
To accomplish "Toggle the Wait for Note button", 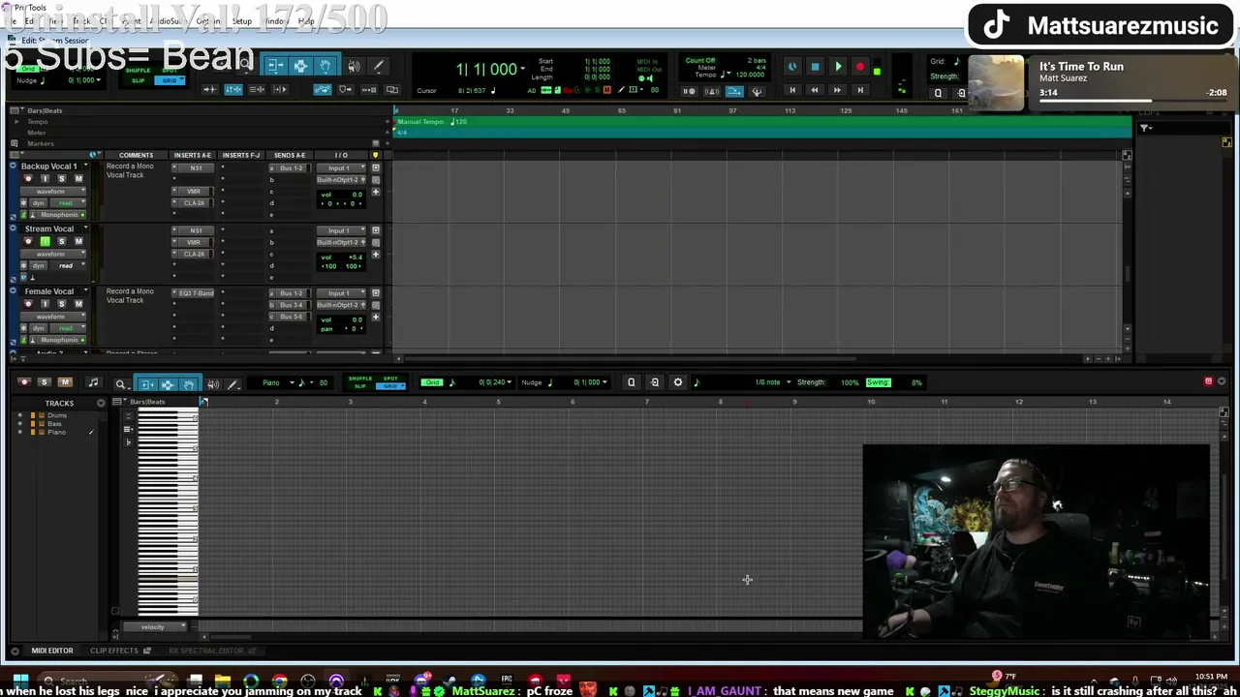I will pos(689,91).
